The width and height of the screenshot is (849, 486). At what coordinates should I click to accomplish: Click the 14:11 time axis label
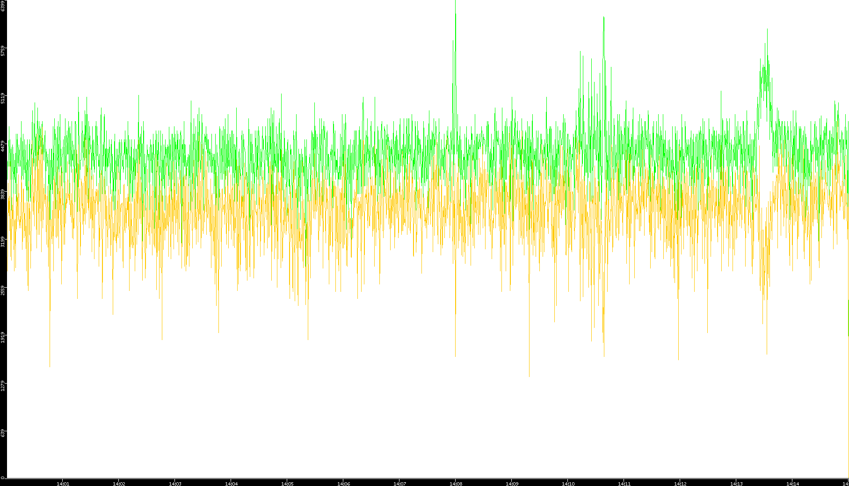coord(624,484)
